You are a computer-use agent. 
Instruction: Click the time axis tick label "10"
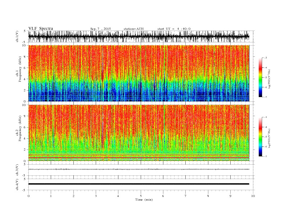coord(253,196)
